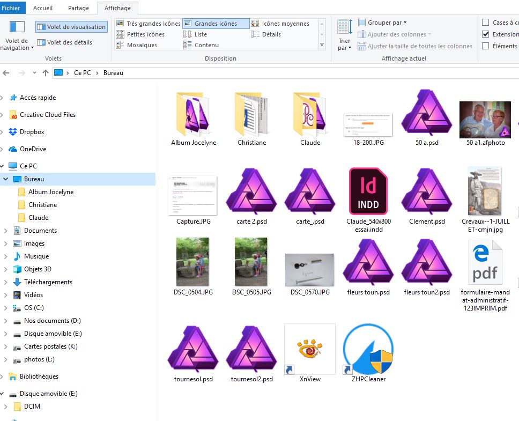519x421 pixels.
Task: Switch to the Accueil ribbon tab
Action: [43, 8]
